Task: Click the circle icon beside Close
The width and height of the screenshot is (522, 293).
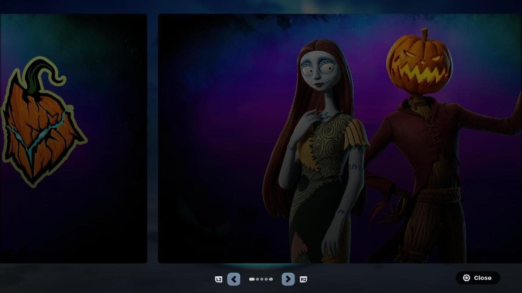Action: click(x=467, y=278)
